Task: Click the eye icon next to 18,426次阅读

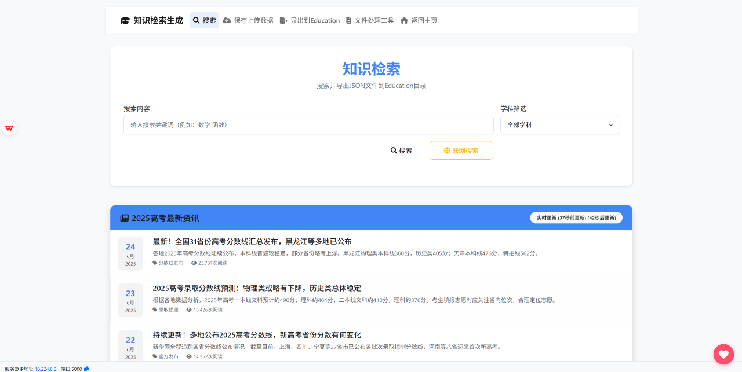Action: pos(189,310)
